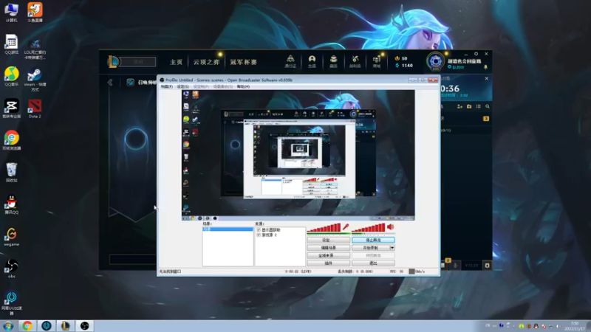
Task: Click the Settings (设定) button in OBS
Action: tap(328, 241)
